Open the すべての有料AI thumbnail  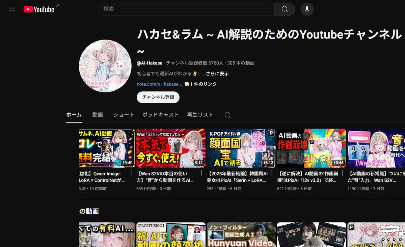coord(107,235)
